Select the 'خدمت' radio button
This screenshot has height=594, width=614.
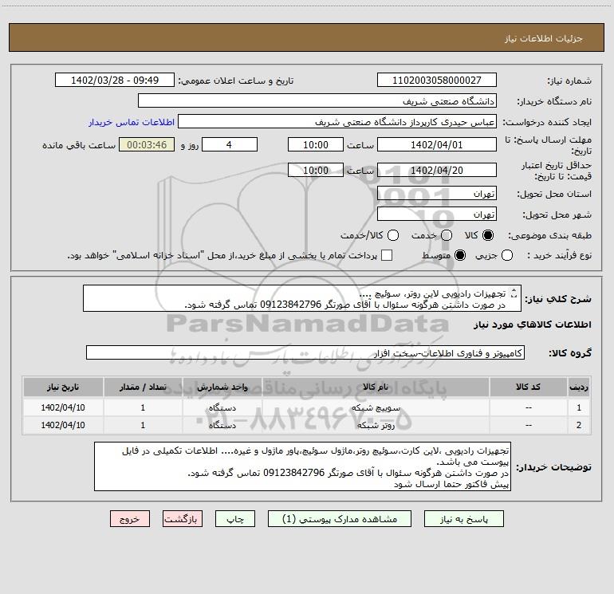pyautogui.click(x=447, y=235)
